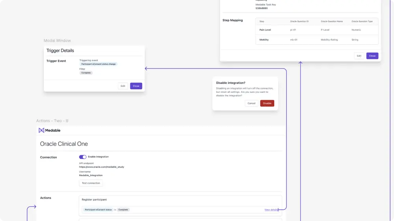Select the Mobility row
Screen dimensions: 394x221
(317, 40)
